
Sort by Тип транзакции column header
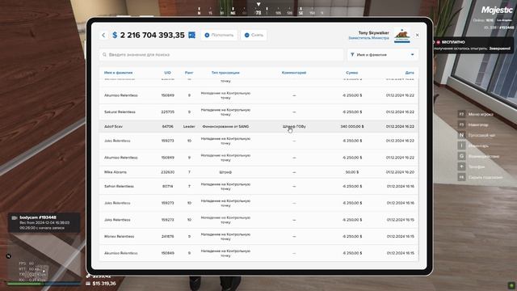[x=225, y=73]
